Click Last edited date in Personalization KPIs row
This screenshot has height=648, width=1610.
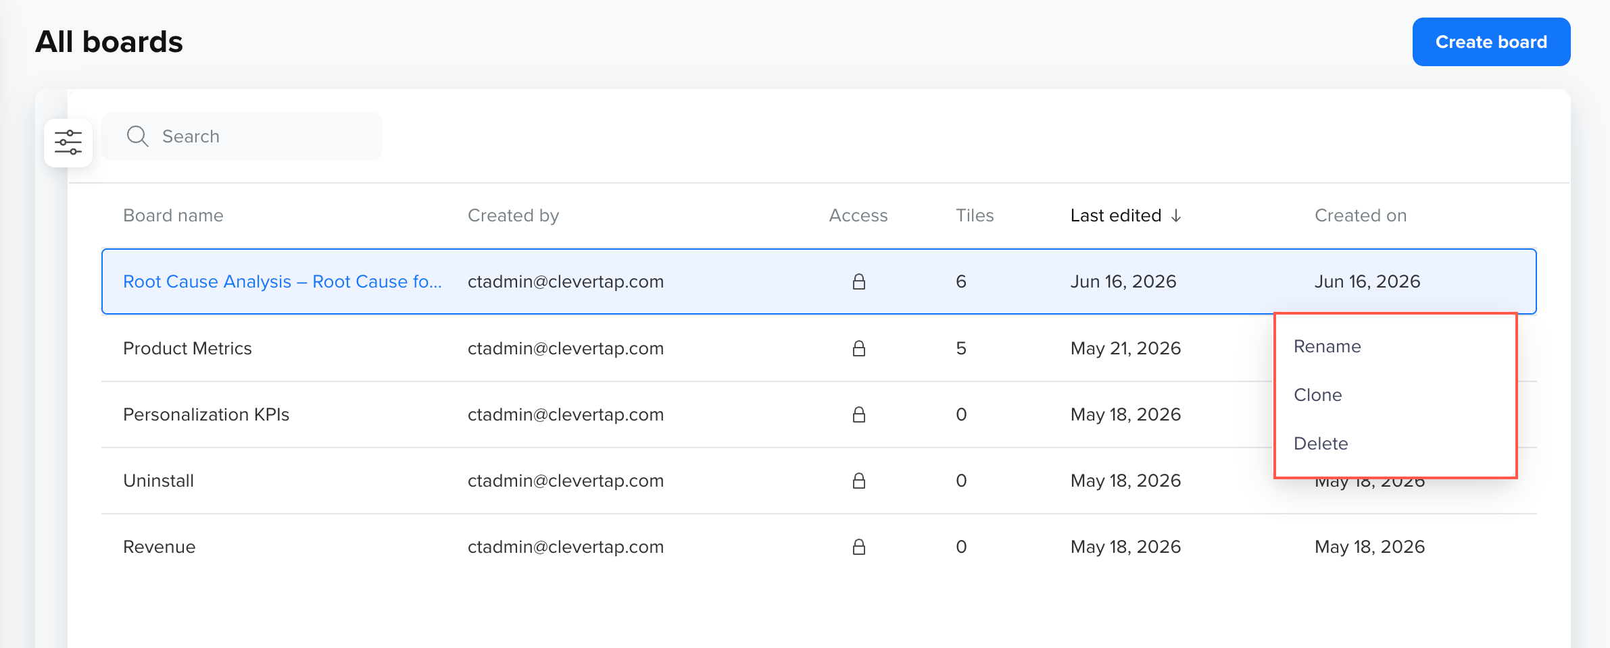point(1125,414)
